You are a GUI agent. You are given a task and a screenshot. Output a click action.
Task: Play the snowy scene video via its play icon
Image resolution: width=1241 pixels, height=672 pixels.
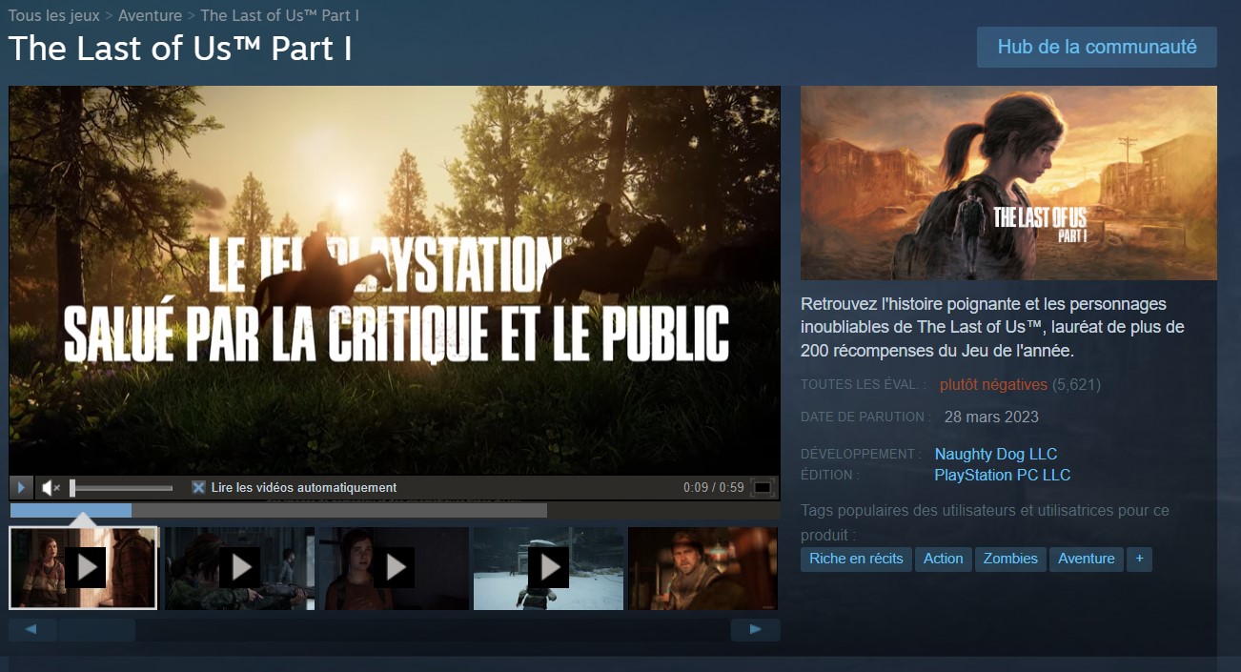[x=548, y=568]
